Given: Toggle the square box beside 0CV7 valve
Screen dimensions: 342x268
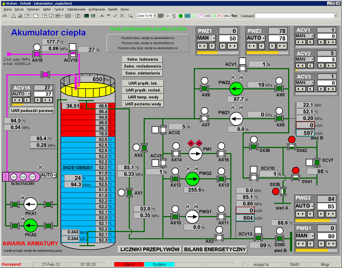Looking at the screenshot, I should pyautogui.click(x=309, y=162).
